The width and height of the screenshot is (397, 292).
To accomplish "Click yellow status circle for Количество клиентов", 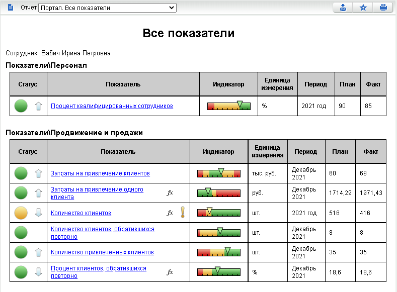I will click(21, 213).
